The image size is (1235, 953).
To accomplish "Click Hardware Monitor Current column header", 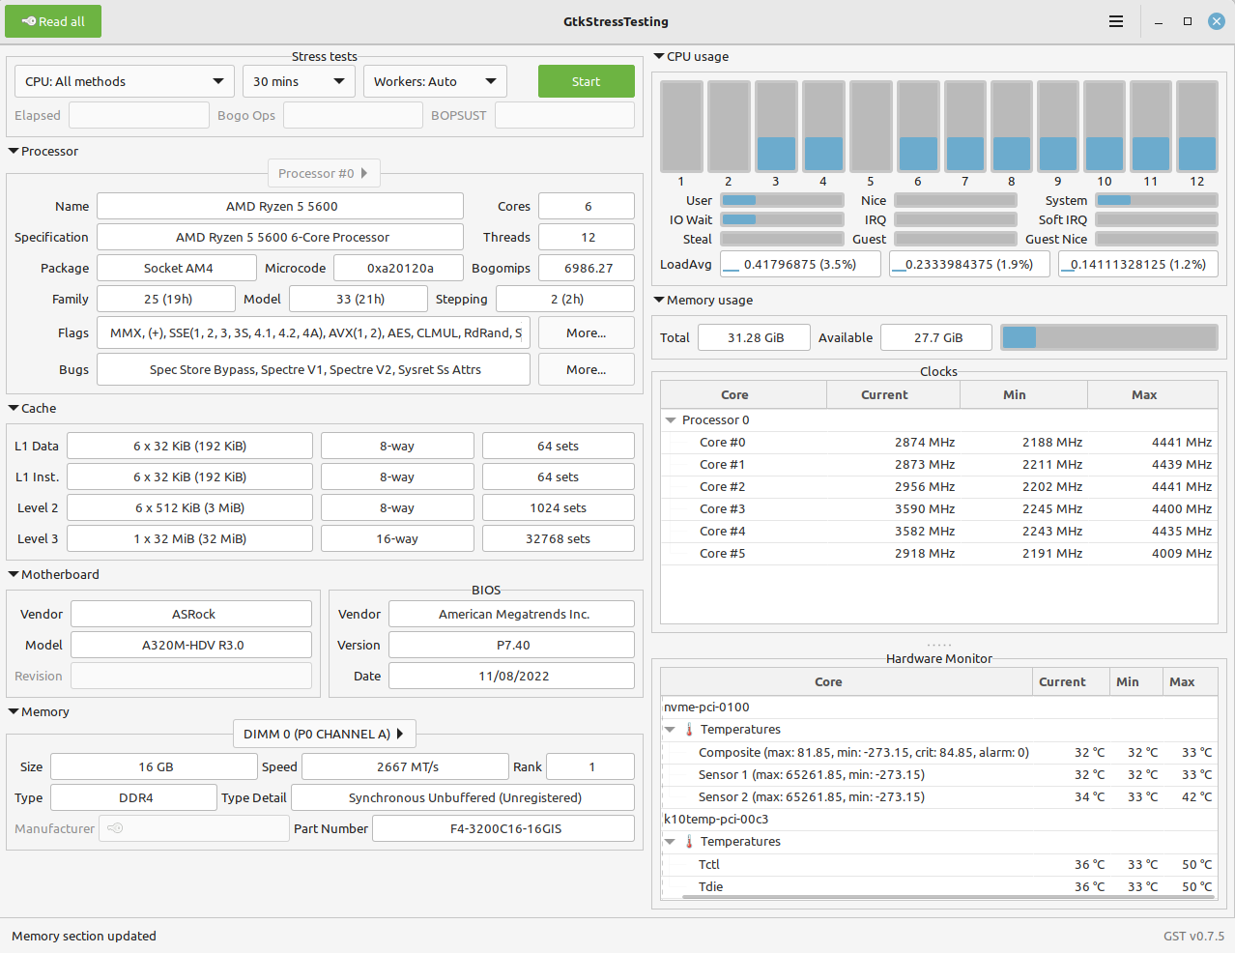I will [1071, 681].
